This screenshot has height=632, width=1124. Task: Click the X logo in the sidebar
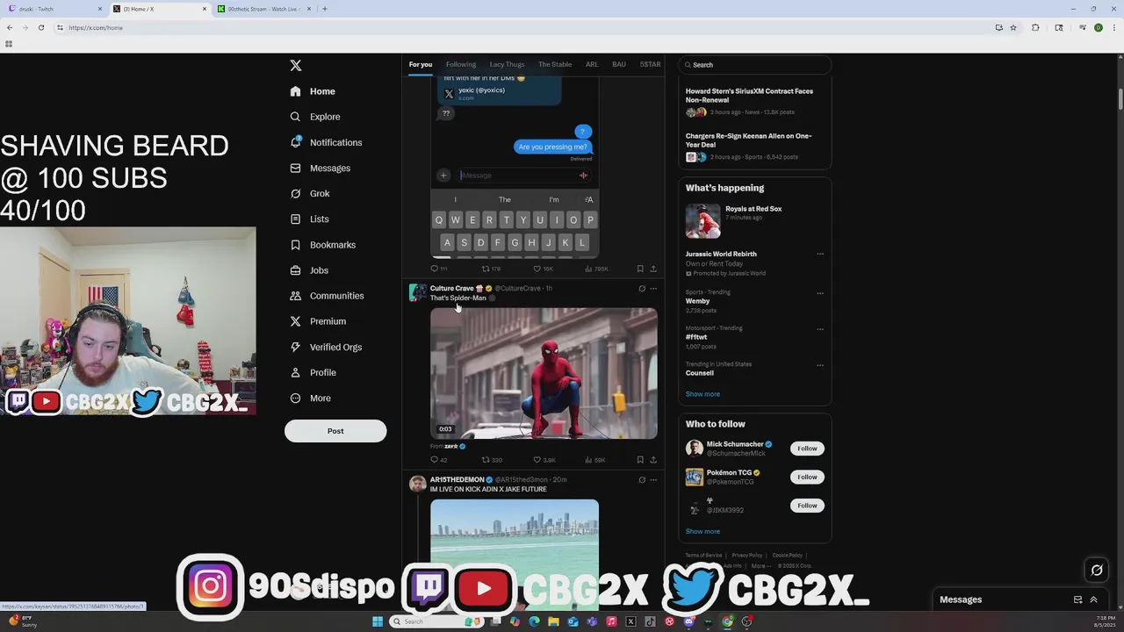point(296,65)
